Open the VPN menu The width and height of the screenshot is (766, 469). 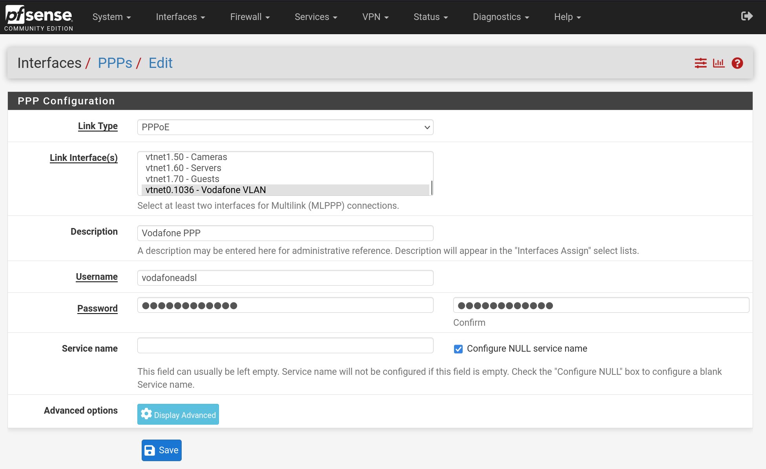click(x=375, y=17)
